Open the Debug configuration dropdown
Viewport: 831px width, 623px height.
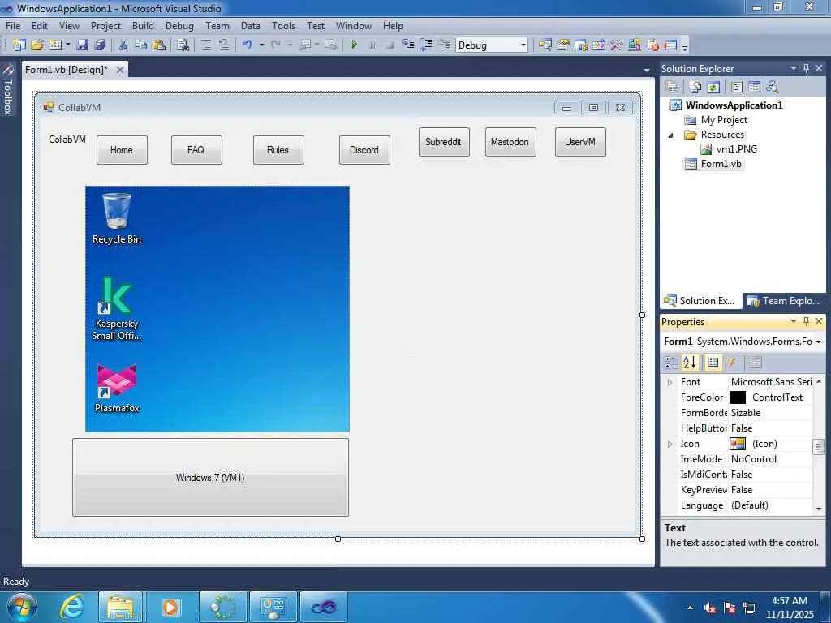pyautogui.click(x=523, y=45)
